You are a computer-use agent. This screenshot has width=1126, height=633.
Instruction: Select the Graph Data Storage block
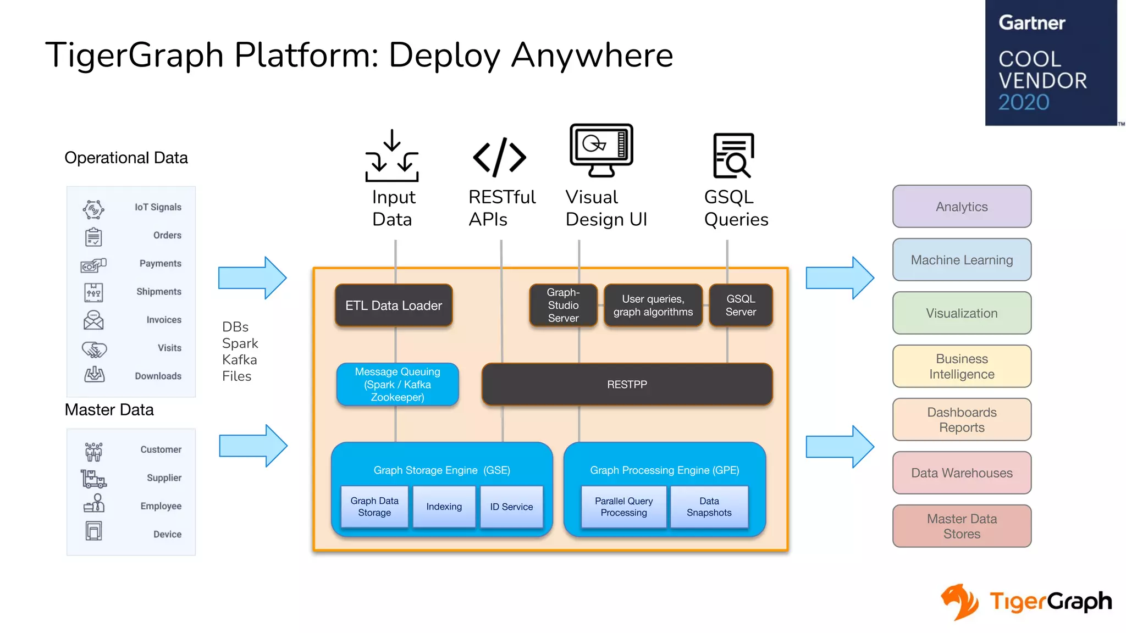coord(374,507)
